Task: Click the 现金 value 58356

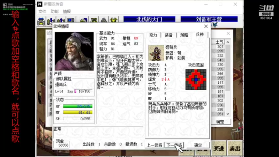Action: pyautogui.click(x=63, y=145)
